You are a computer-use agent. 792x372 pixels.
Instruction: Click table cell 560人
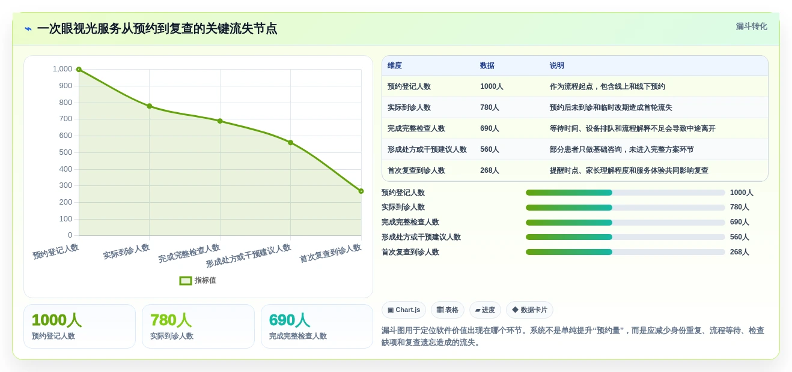click(490, 150)
